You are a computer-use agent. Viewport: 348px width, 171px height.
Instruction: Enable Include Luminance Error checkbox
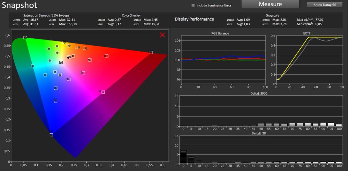pyautogui.click(x=193, y=5)
